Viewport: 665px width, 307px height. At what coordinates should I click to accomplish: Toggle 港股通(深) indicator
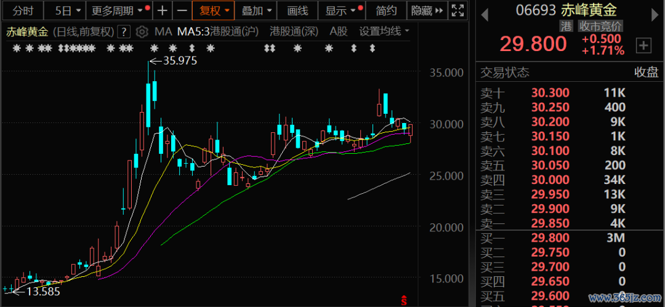294,31
